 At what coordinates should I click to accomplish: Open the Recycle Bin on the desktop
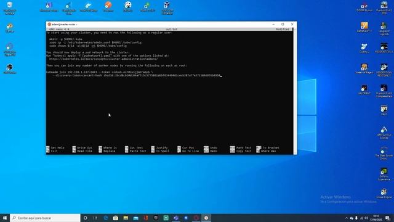coord(10,8)
